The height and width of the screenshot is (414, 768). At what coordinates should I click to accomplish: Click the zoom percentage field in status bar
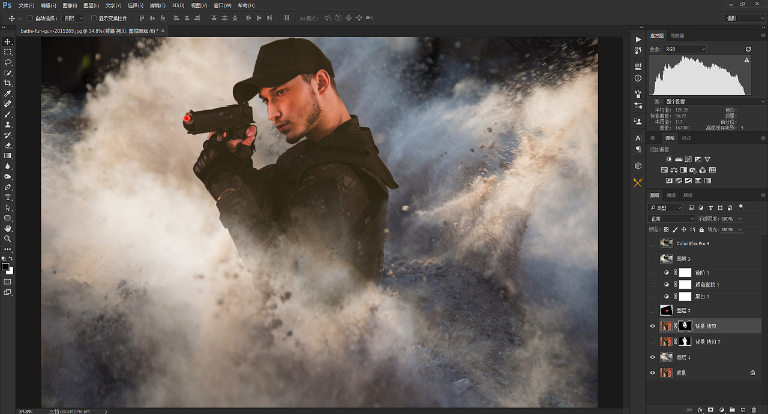pyautogui.click(x=25, y=411)
